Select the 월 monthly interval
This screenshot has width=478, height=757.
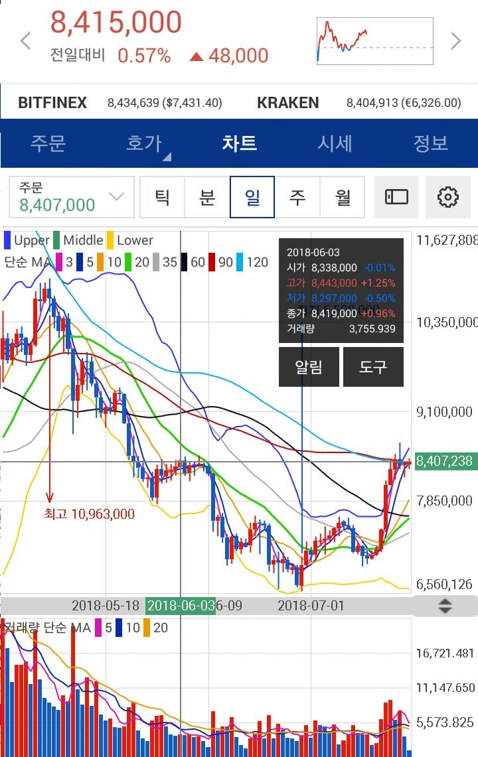click(x=342, y=197)
